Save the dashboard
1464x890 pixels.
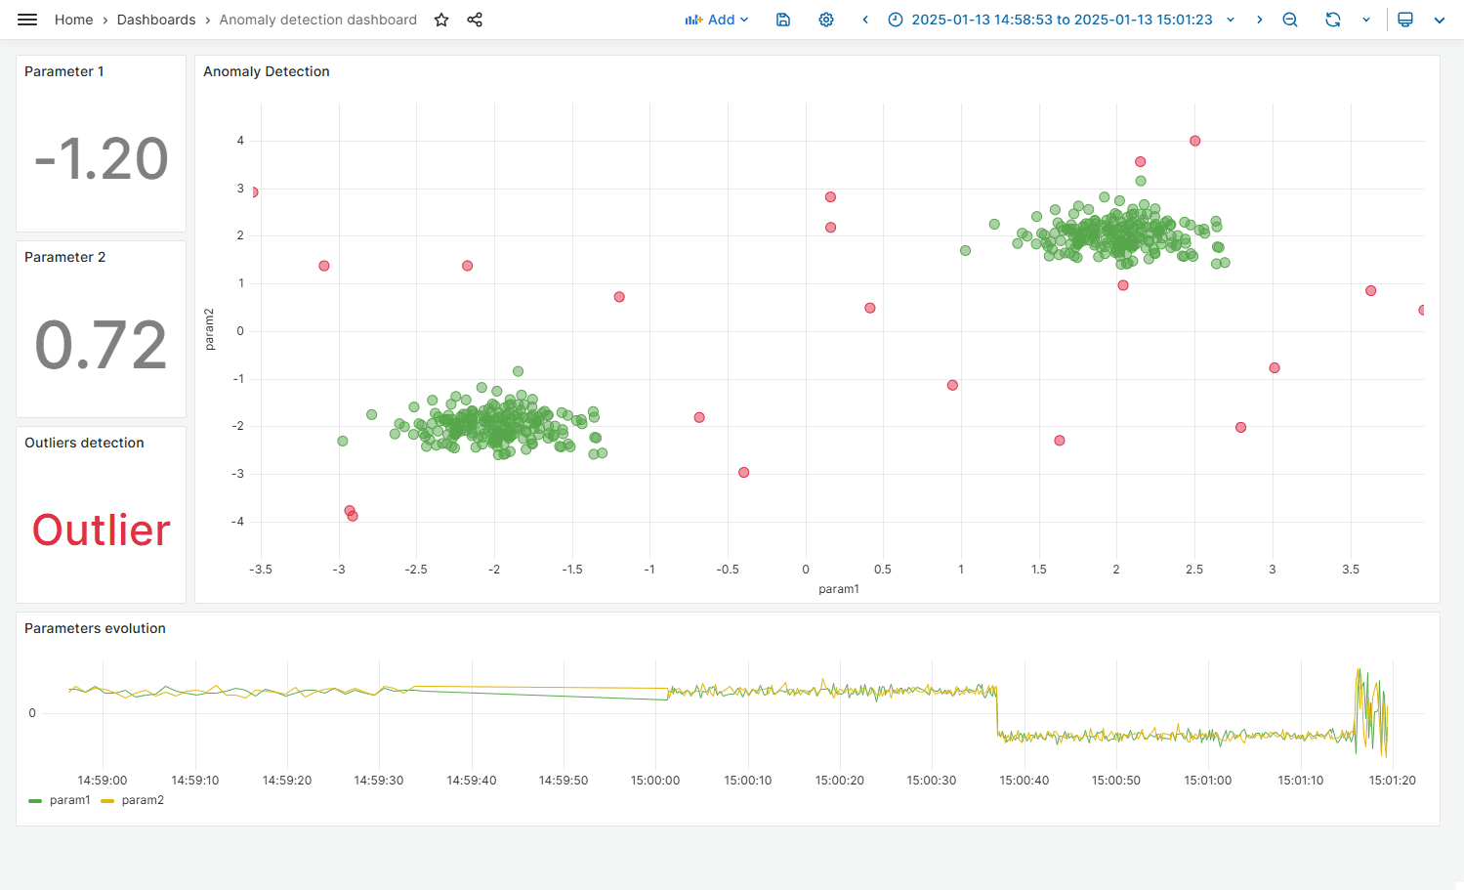pos(783,20)
